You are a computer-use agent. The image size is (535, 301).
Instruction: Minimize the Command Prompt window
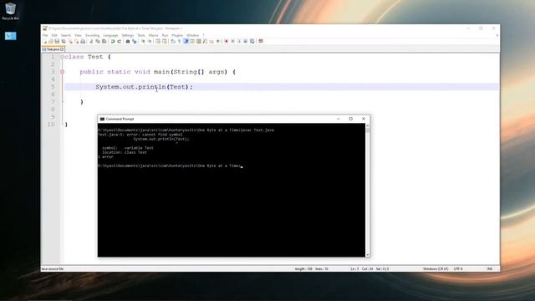point(338,119)
